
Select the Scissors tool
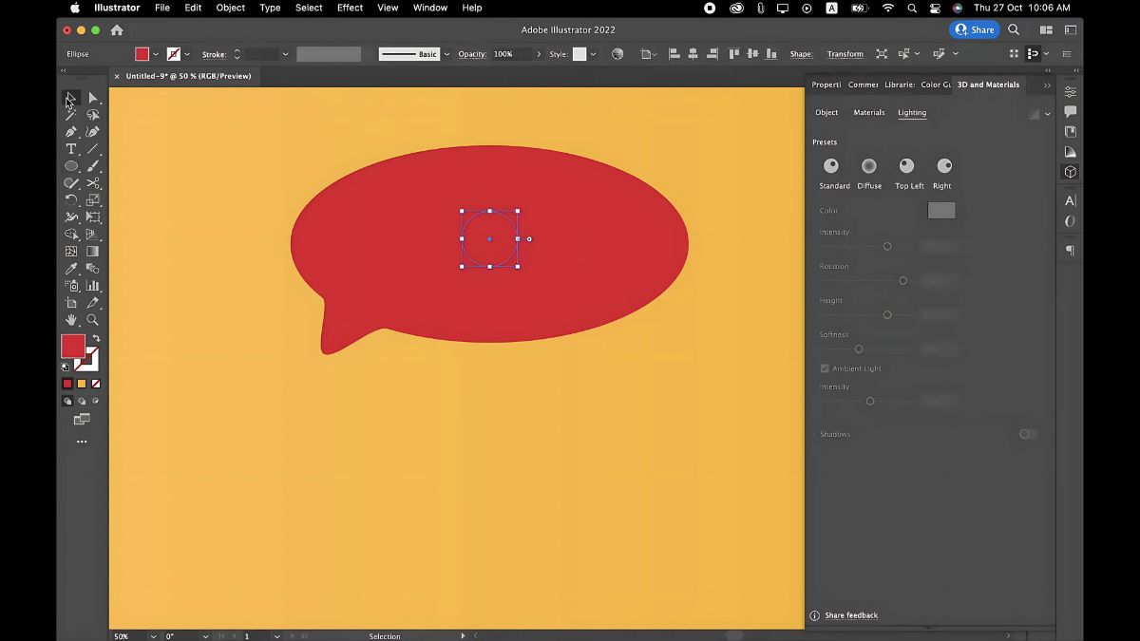coord(93,183)
